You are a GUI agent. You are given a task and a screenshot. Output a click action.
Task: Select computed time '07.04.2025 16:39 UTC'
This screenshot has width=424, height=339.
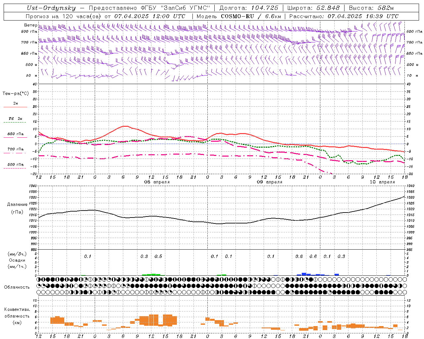[x=363, y=16]
